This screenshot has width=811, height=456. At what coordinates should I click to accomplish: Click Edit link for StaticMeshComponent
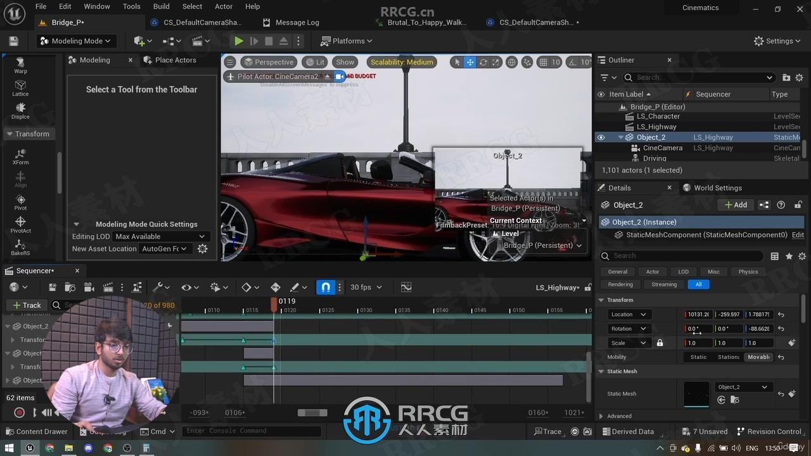point(798,235)
